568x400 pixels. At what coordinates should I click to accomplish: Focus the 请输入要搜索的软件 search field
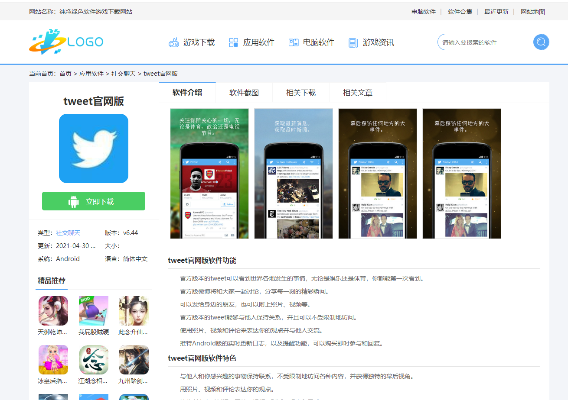(x=486, y=42)
